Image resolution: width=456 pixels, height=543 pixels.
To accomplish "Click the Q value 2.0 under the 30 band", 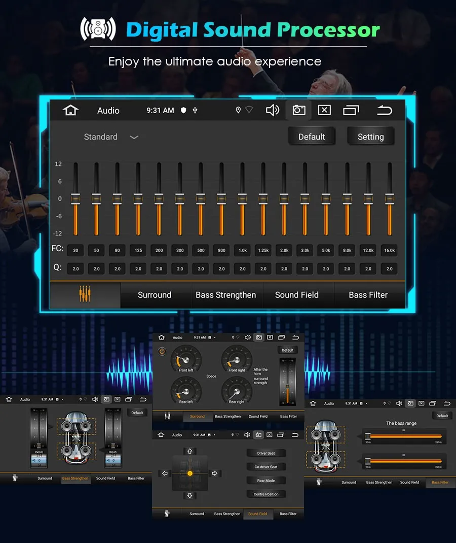I will tap(75, 268).
